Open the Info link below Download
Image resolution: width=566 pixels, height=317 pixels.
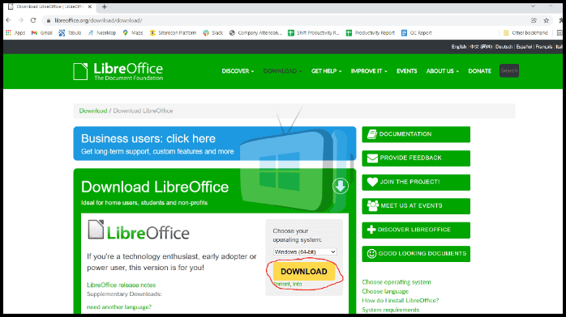click(x=297, y=285)
